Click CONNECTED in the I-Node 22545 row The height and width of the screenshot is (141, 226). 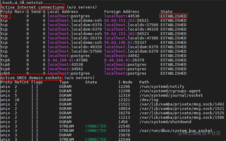[96, 126]
